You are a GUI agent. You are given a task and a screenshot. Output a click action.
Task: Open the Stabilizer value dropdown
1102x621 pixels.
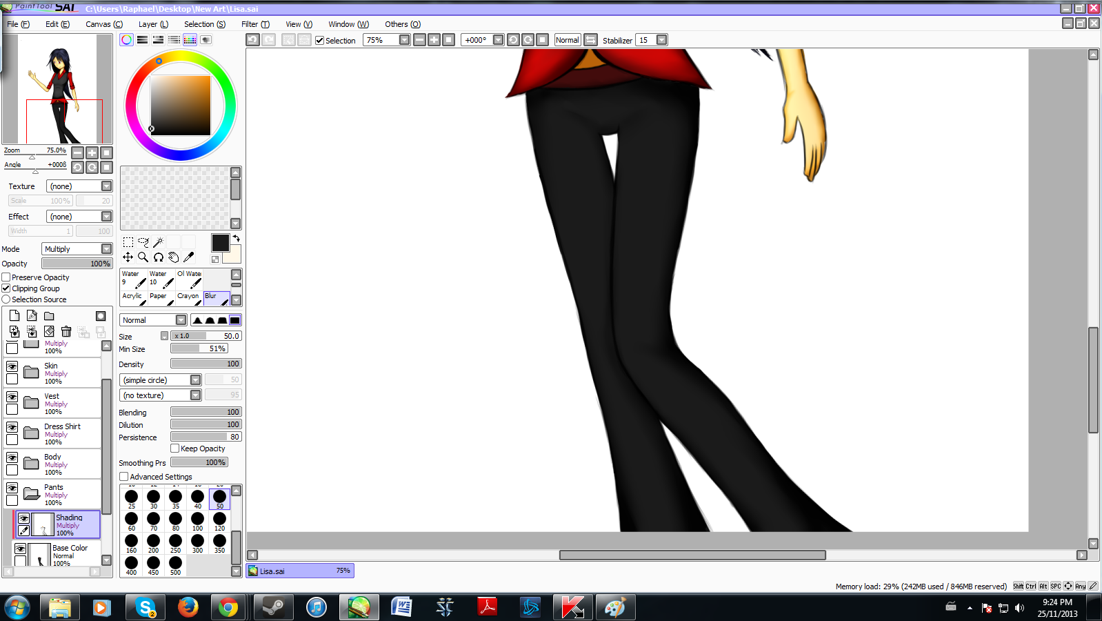click(x=661, y=40)
